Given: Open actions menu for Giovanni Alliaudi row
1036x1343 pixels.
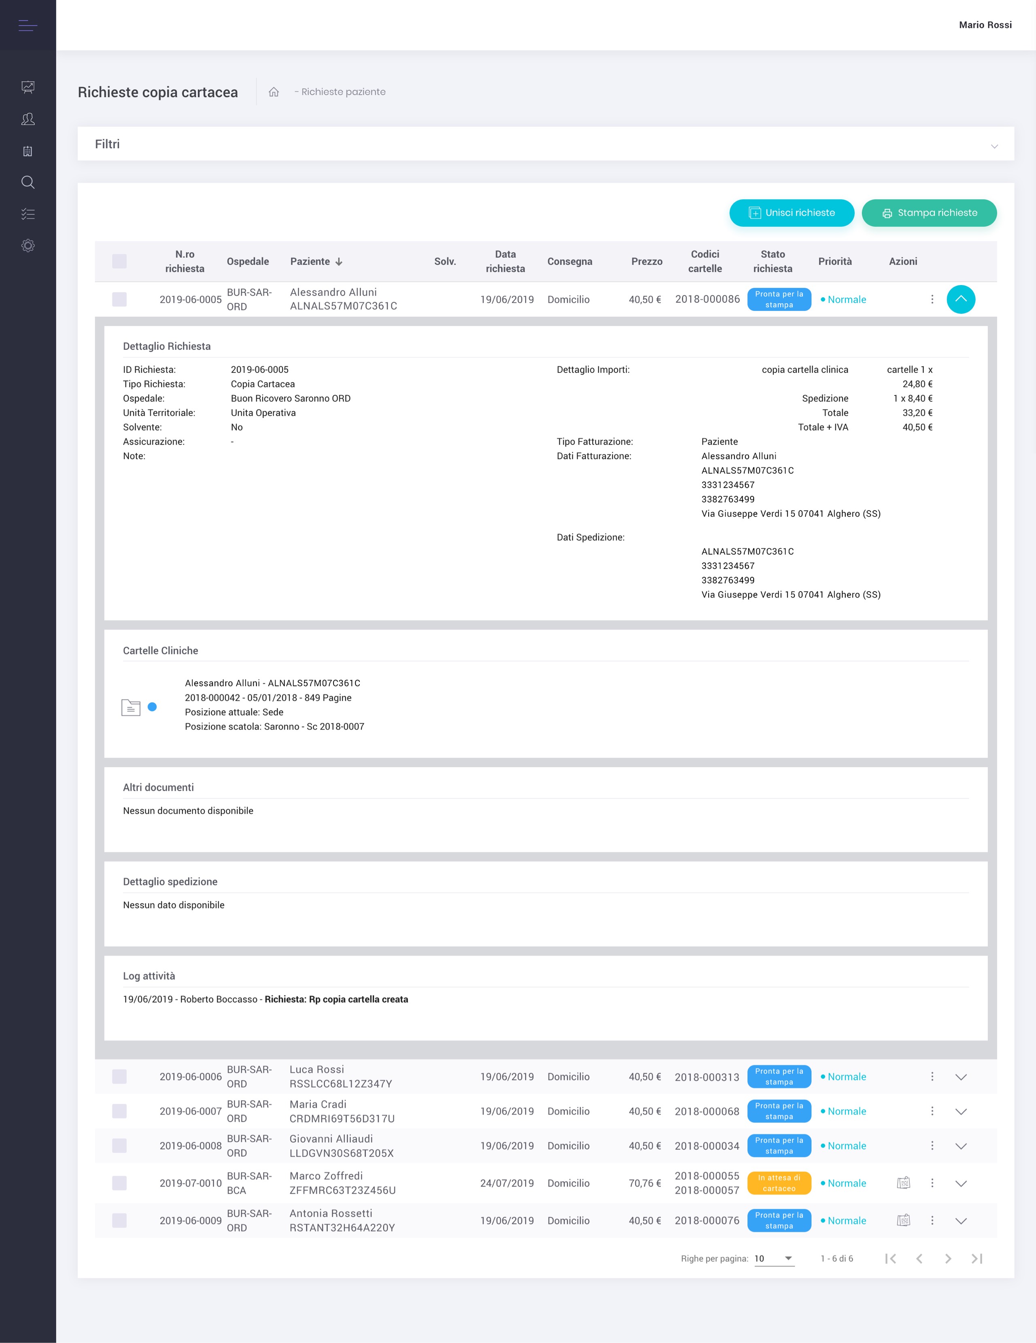Looking at the screenshot, I should [x=932, y=1145].
